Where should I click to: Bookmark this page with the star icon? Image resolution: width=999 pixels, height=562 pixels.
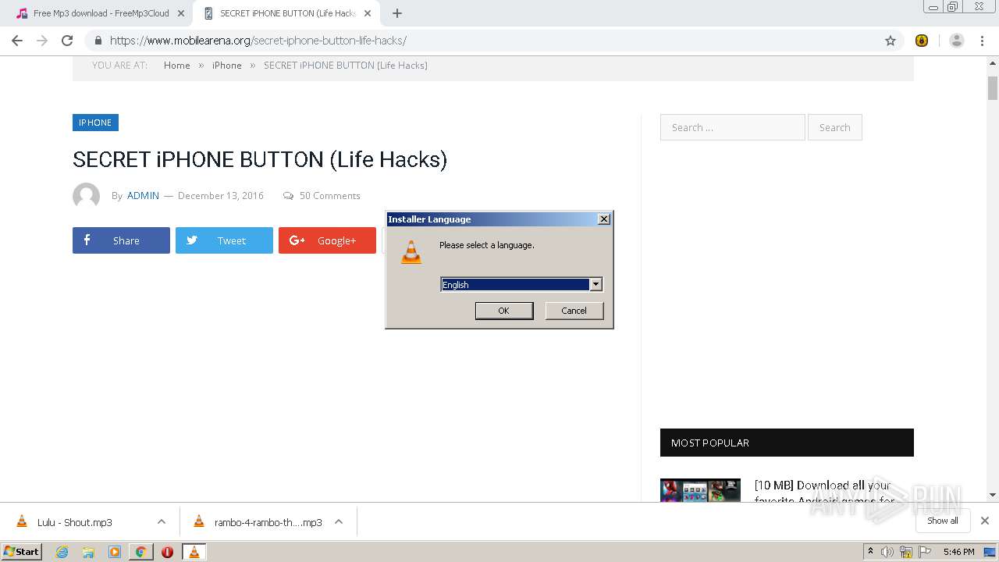[891, 41]
